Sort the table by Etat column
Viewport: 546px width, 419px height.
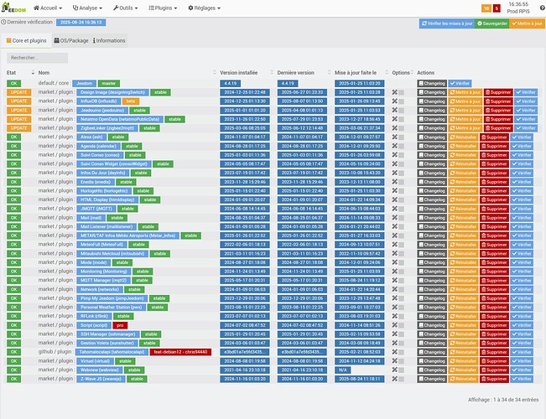(x=20, y=72)
